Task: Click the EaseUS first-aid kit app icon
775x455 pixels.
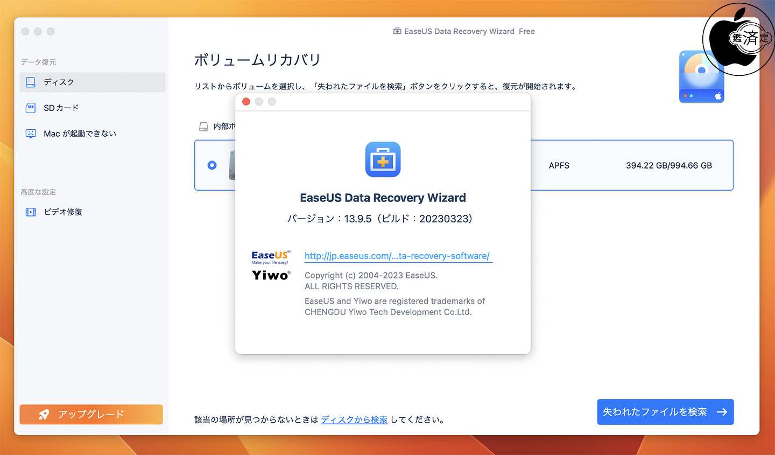Action: tap(383, 159)
